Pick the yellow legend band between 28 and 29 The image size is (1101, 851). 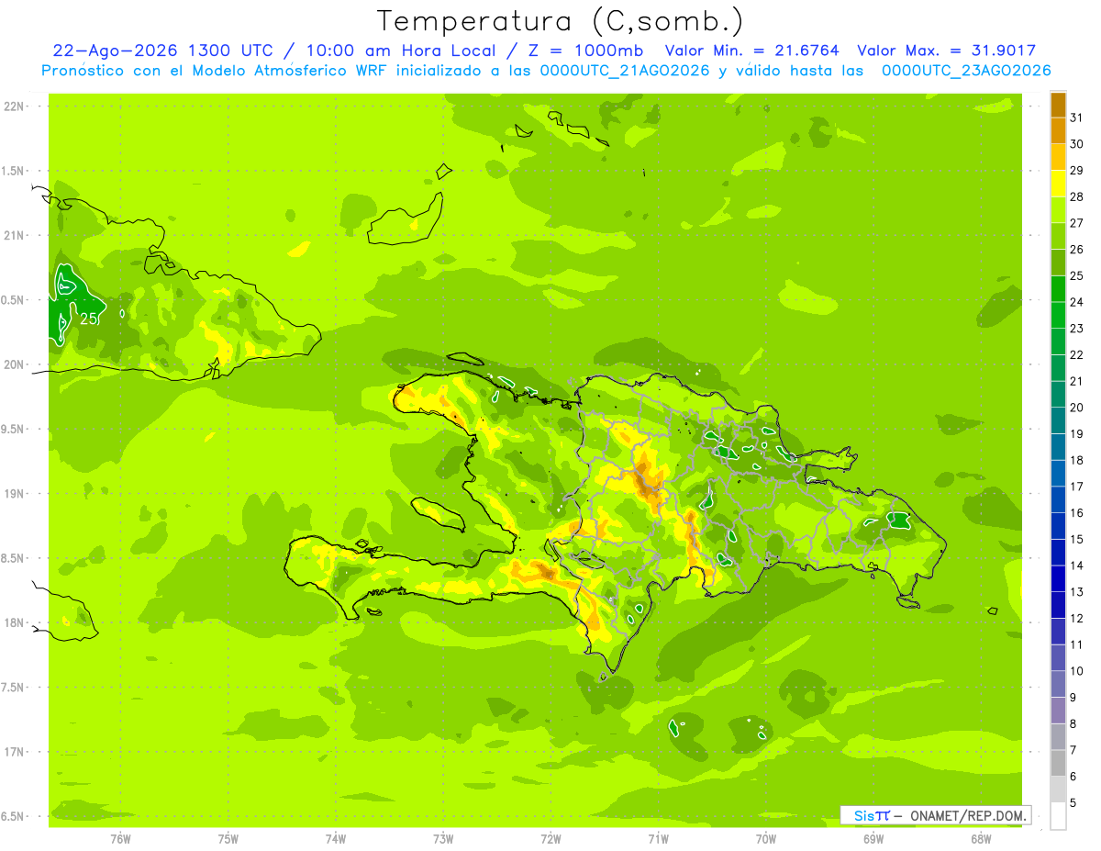click(1058, 184)
